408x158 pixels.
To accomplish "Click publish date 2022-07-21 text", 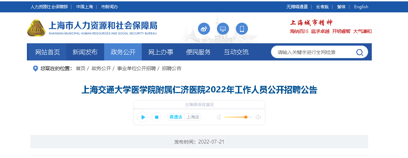I will [211, 142].
